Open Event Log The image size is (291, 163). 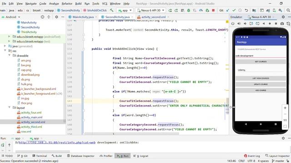point(252,156)
